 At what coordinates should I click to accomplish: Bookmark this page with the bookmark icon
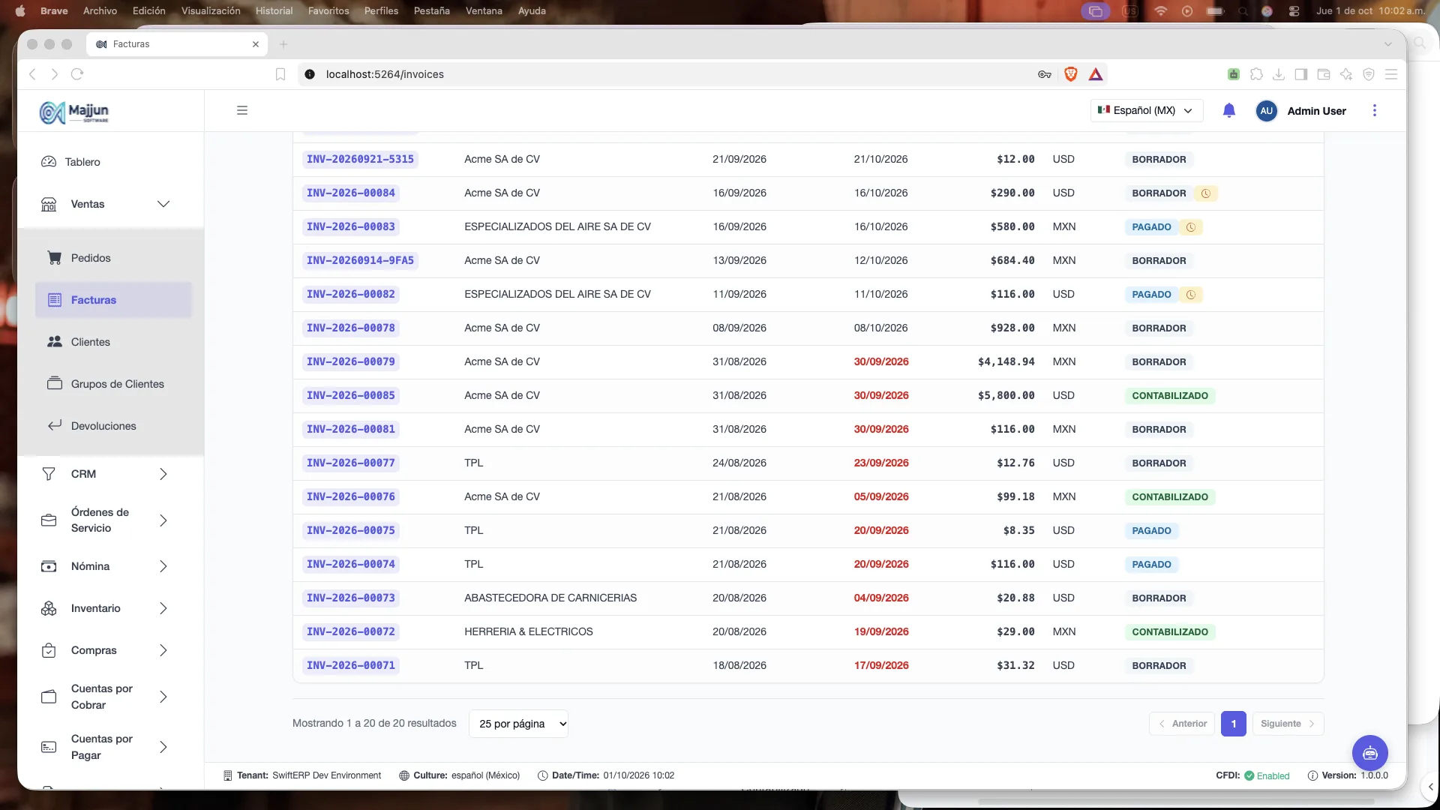tap(280, 73)
